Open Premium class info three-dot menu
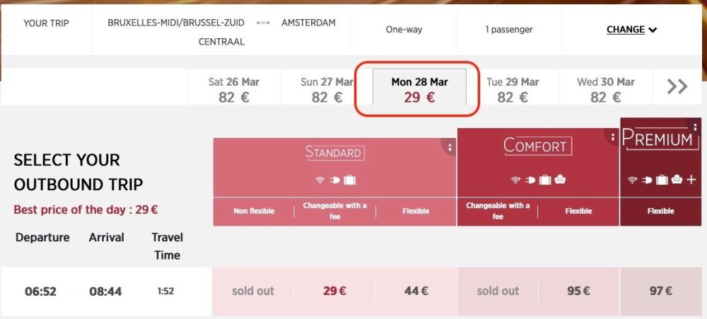 696,127
